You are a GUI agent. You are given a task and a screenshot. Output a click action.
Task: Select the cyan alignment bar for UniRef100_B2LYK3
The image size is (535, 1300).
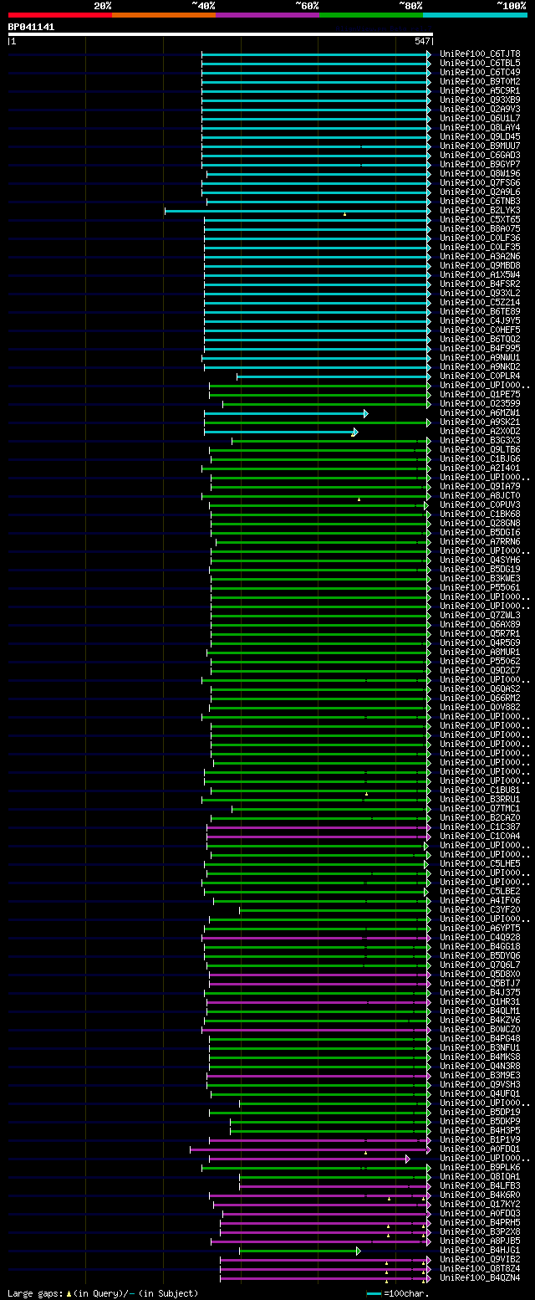[296, 210]
